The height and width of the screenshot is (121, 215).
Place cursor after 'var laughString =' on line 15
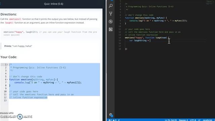pos(150,40)
